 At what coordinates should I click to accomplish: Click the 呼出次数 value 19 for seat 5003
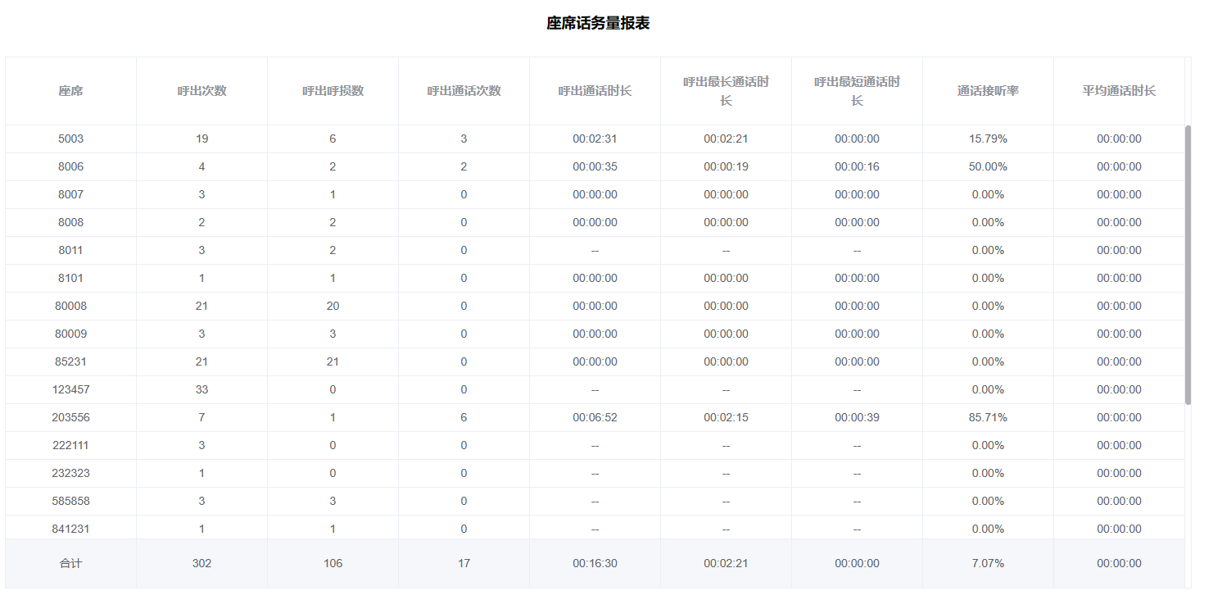(201, 139)
